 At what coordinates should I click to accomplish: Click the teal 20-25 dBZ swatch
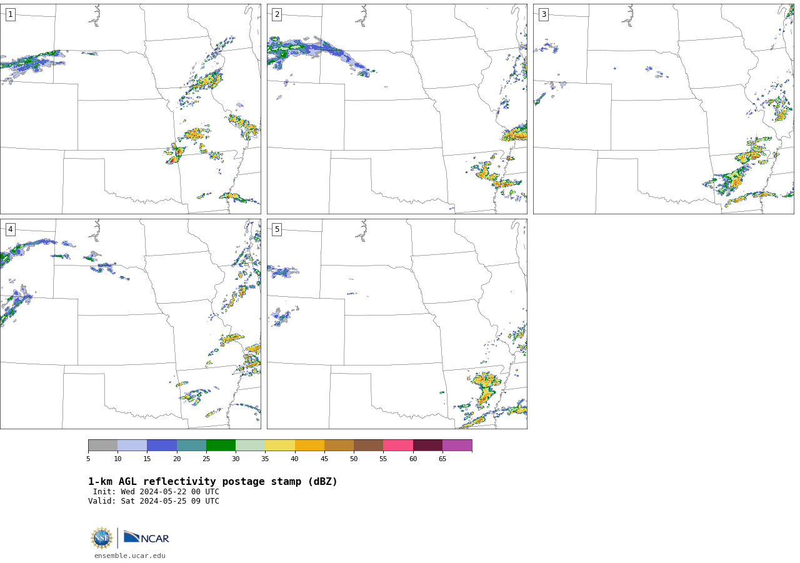191,446
